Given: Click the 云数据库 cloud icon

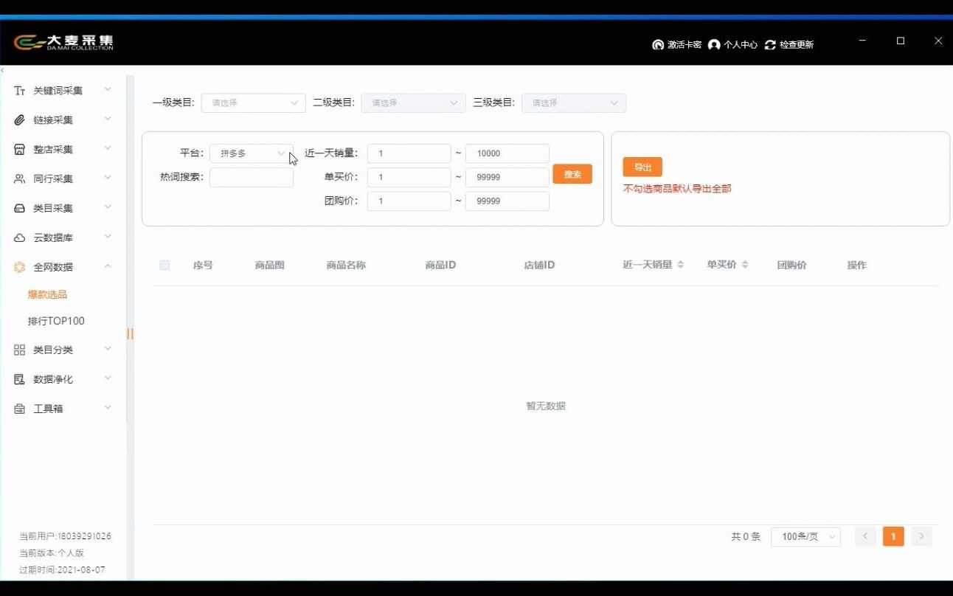Looking at the screenshot, I should pyautogui.click(x=20, y=238).
